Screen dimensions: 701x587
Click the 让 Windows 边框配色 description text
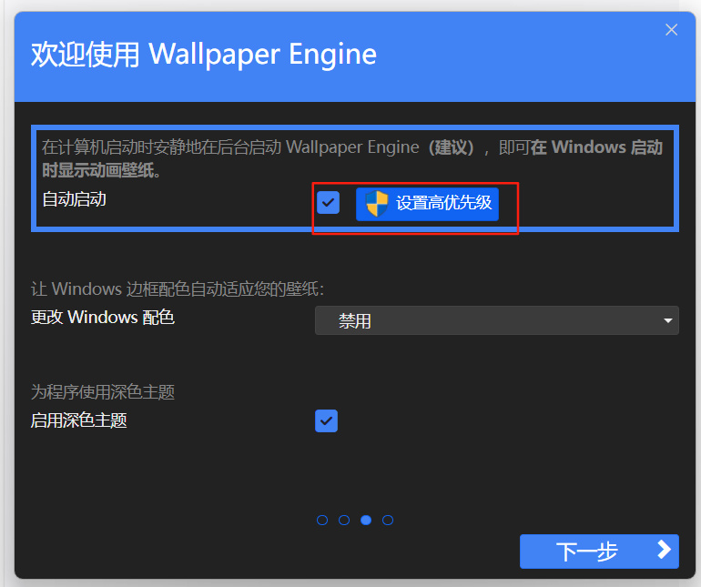(x=178, y=289)
